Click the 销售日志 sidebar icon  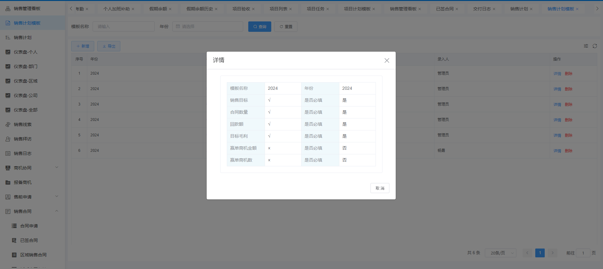(8, 153)
